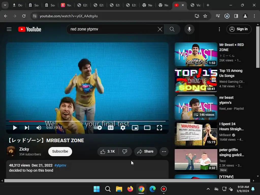Enter full screen mode
Image resolution: width=260 pixels, height=195 pixels.
(x=159, y=128)
